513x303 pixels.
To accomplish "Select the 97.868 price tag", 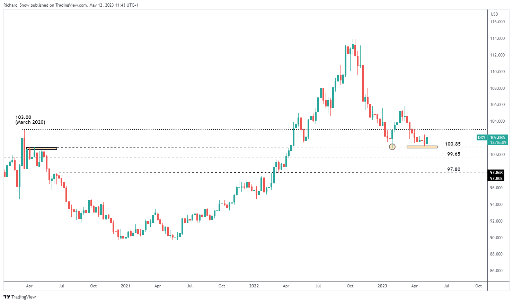I will (496, 173).
